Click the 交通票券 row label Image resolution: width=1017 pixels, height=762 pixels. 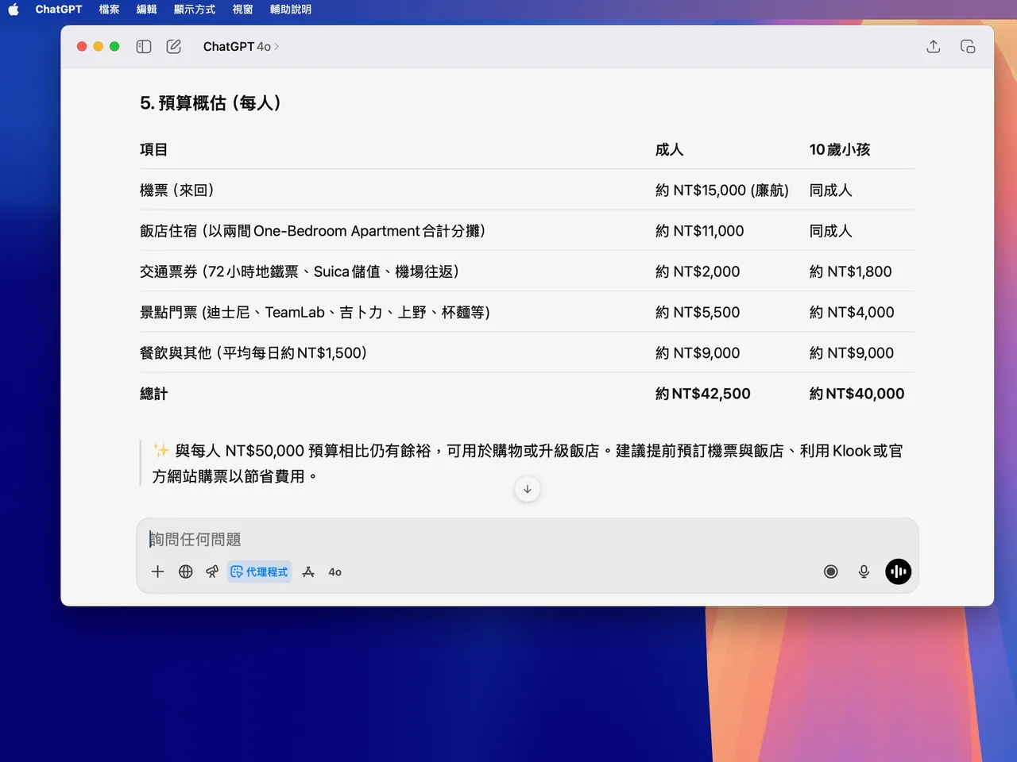(x=300, y=271)
